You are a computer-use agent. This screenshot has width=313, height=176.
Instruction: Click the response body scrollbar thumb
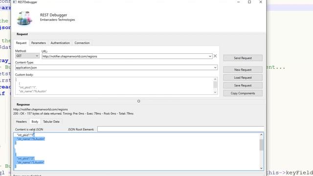click(x=261, y=145)
